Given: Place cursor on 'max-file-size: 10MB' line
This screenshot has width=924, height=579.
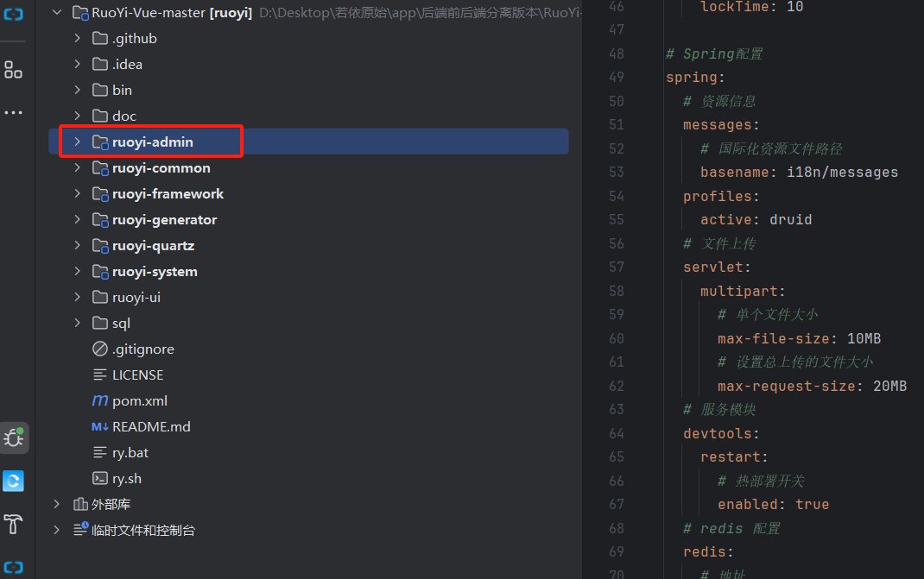Looking at the screenshot, I should [799, 338].
